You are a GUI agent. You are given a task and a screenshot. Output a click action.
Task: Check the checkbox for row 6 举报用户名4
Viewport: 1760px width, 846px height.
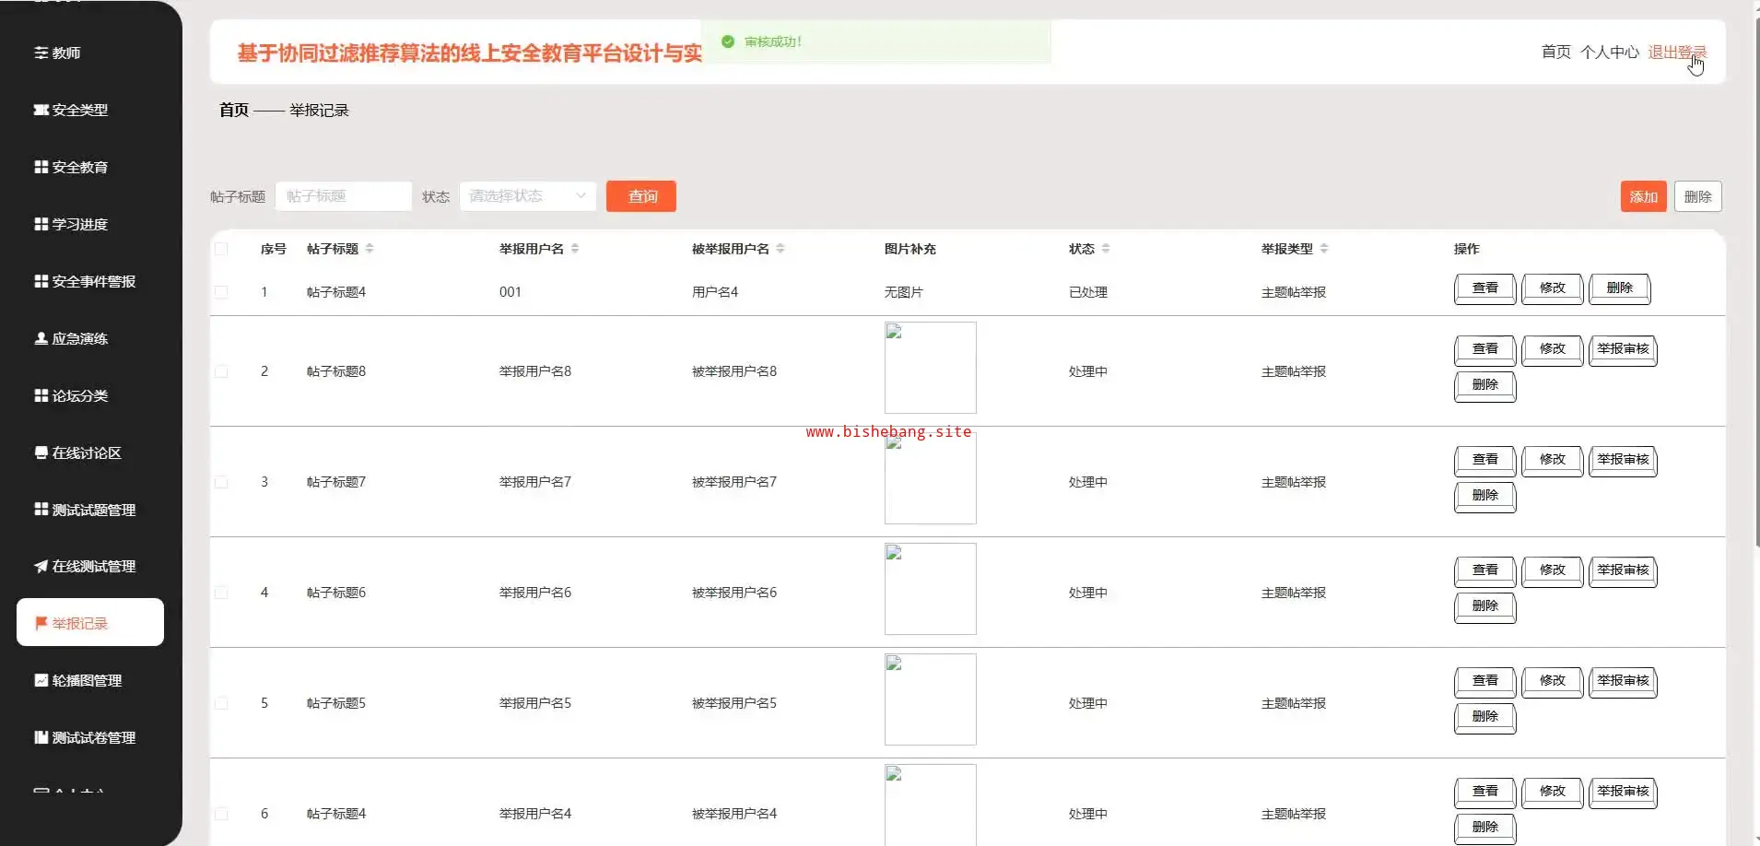221,814
